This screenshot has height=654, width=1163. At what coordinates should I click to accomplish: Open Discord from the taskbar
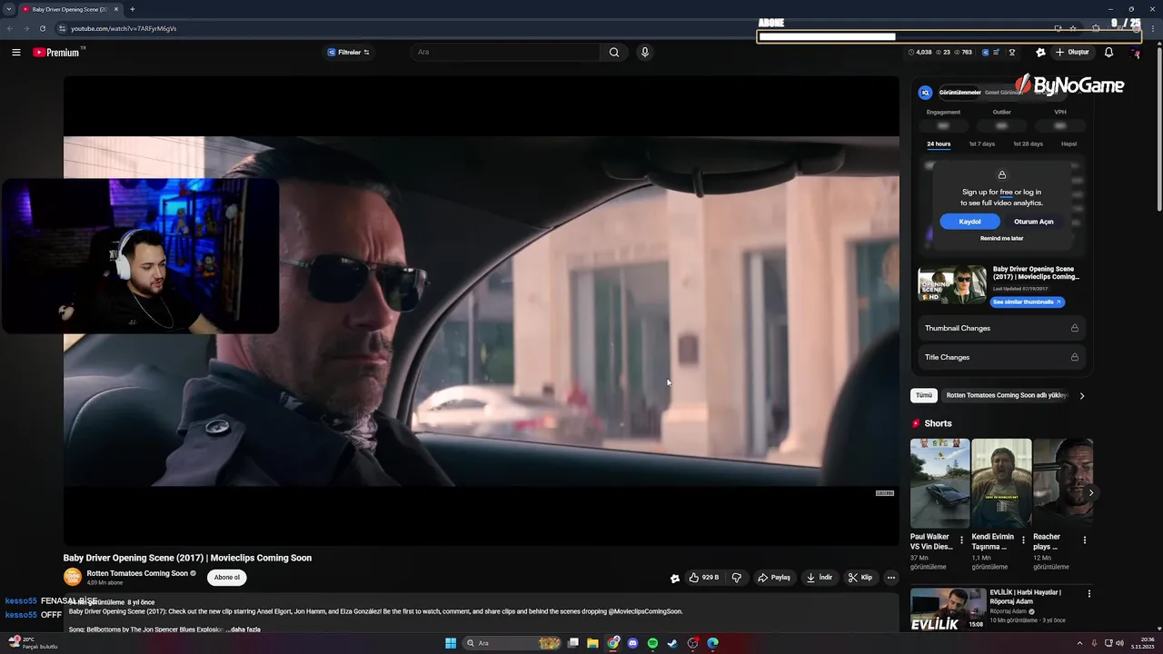pyautogui.click(x=632, y=643)
